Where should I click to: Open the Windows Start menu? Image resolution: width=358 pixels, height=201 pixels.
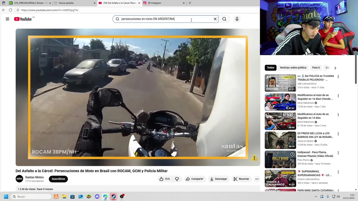click(x=6, y=197)
